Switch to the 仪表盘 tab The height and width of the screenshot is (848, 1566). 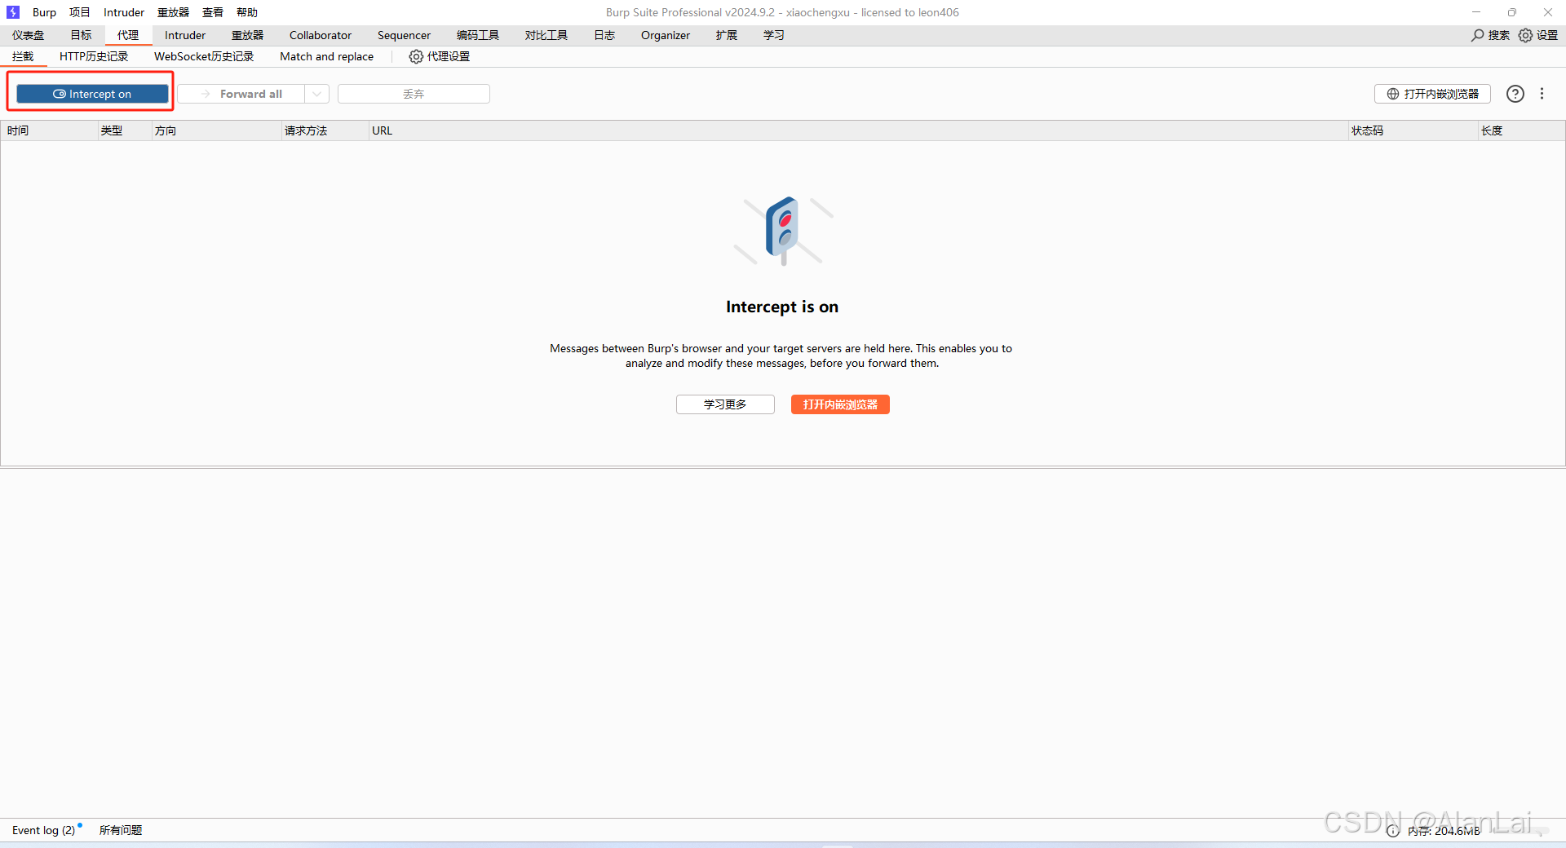29,35
